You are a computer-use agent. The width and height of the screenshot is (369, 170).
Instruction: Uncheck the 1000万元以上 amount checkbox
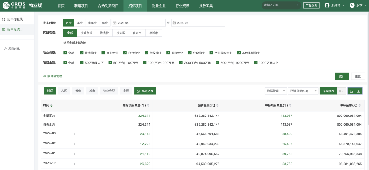pos(256,63)
